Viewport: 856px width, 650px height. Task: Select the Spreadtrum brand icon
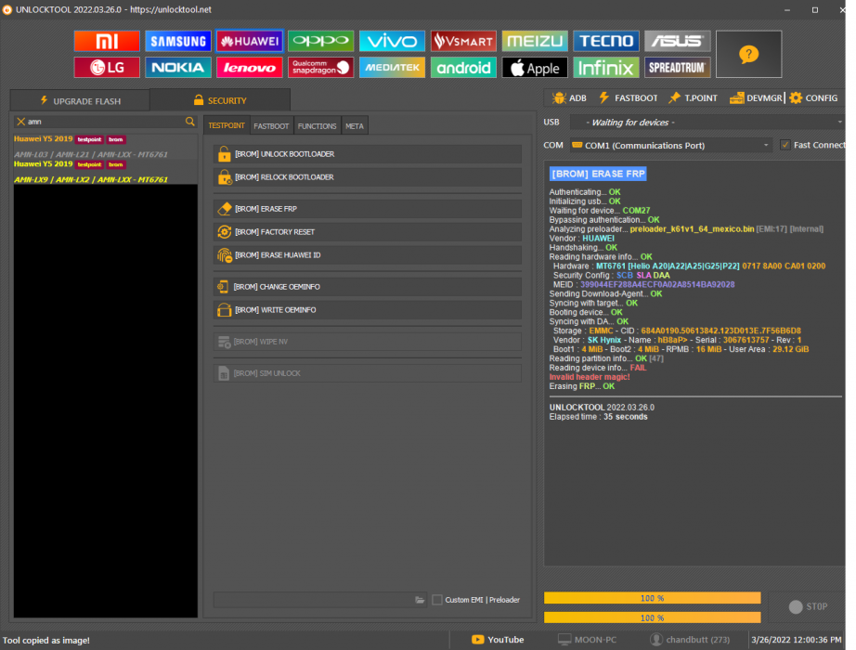click(678, 67)
